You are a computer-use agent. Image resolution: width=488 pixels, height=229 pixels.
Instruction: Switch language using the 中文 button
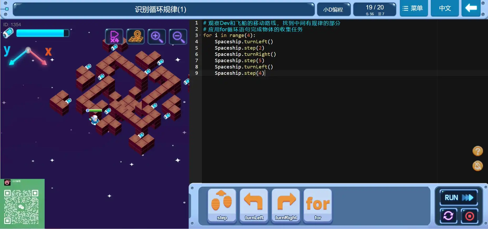click(x=445, y=8)
